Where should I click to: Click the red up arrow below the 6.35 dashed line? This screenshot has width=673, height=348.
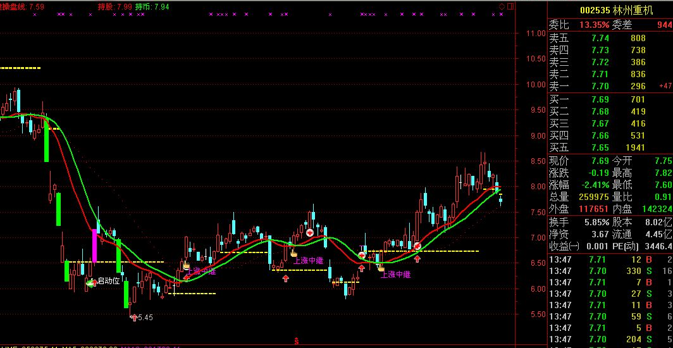tap(285, 278)
